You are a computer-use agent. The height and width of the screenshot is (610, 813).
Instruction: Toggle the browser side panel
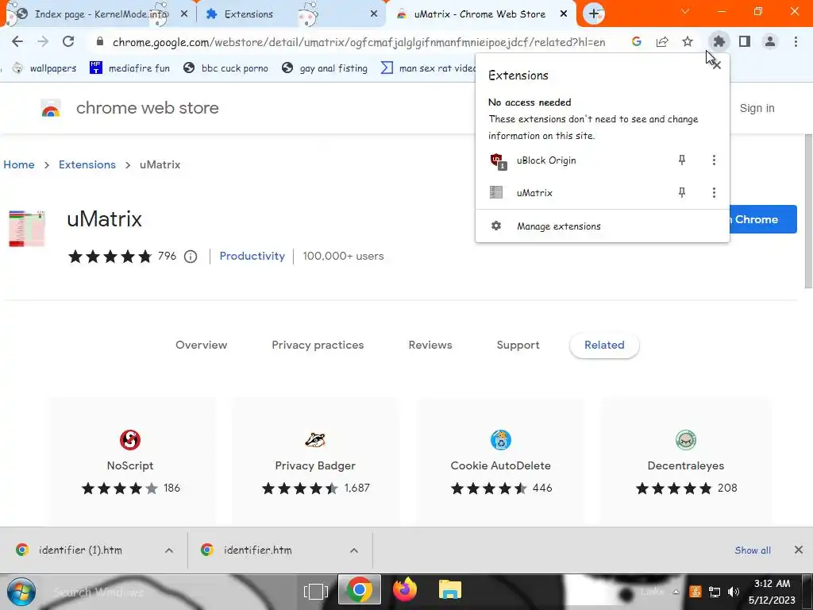745,41
